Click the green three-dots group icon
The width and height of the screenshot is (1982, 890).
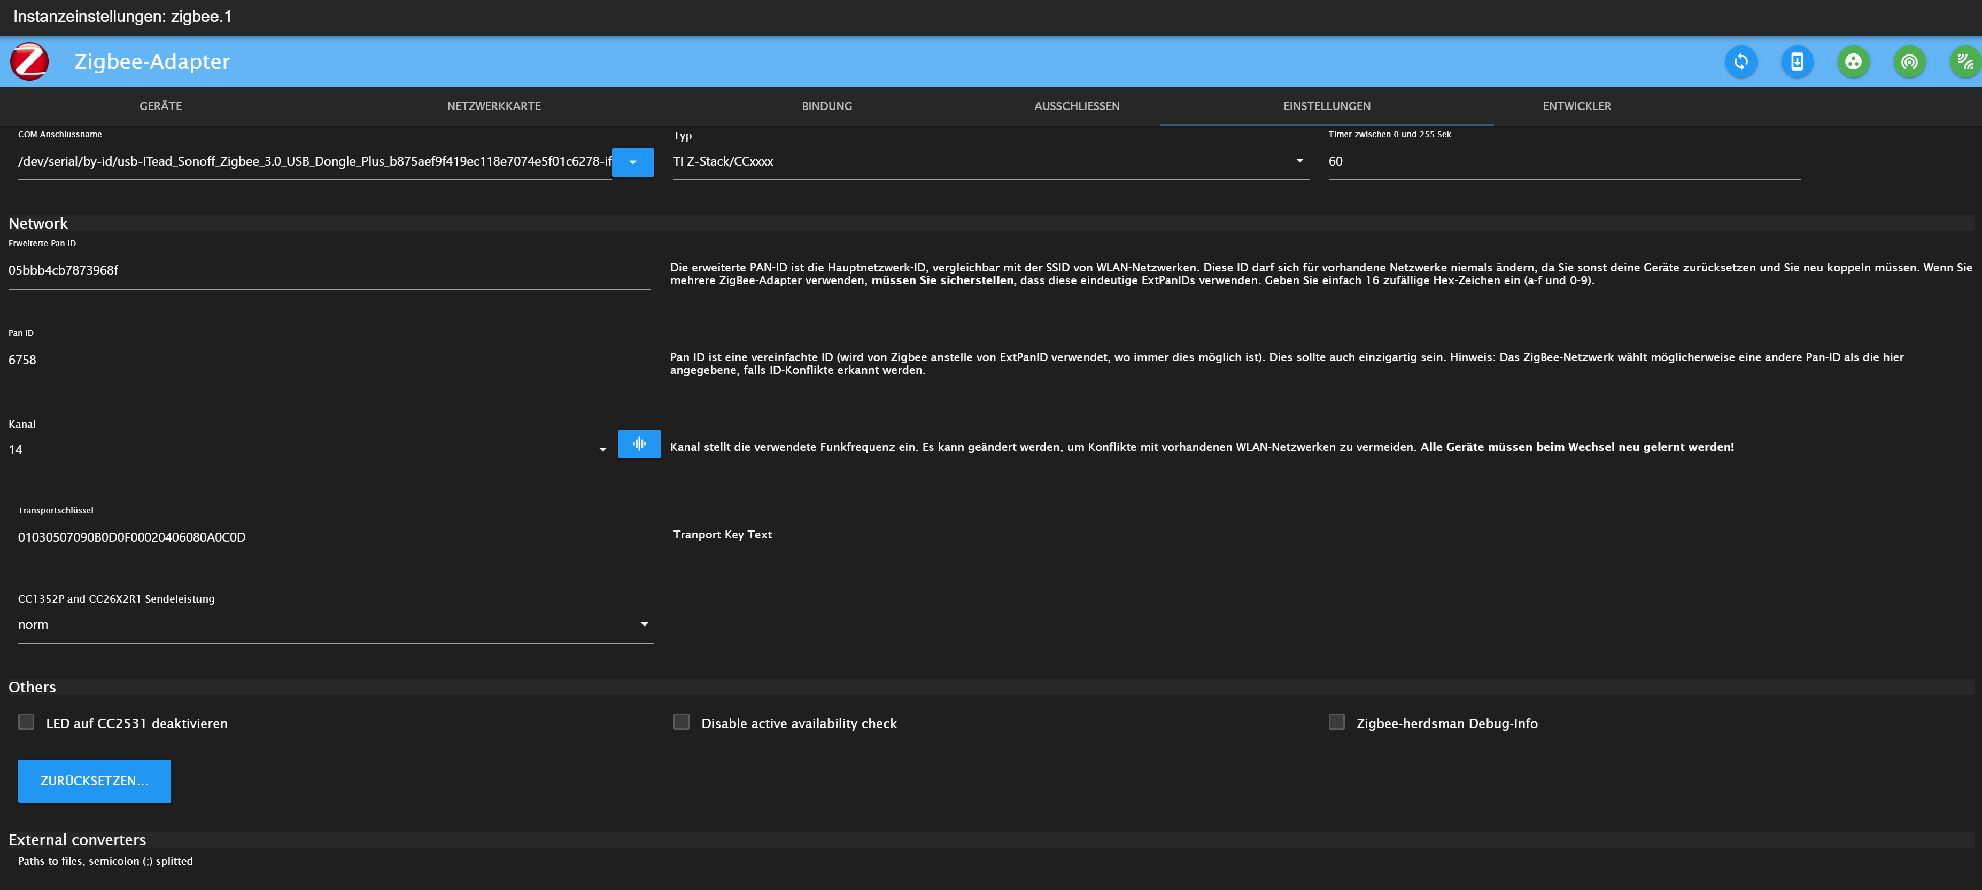click(x=1853, y=61)
